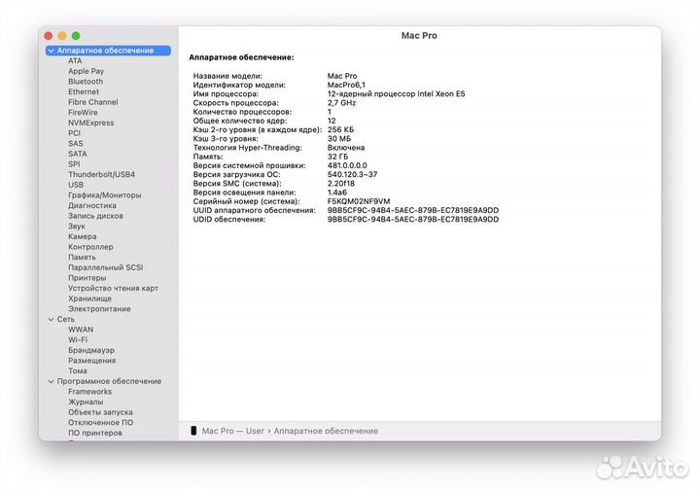Select PCI in the sidebar

point(74,133)
